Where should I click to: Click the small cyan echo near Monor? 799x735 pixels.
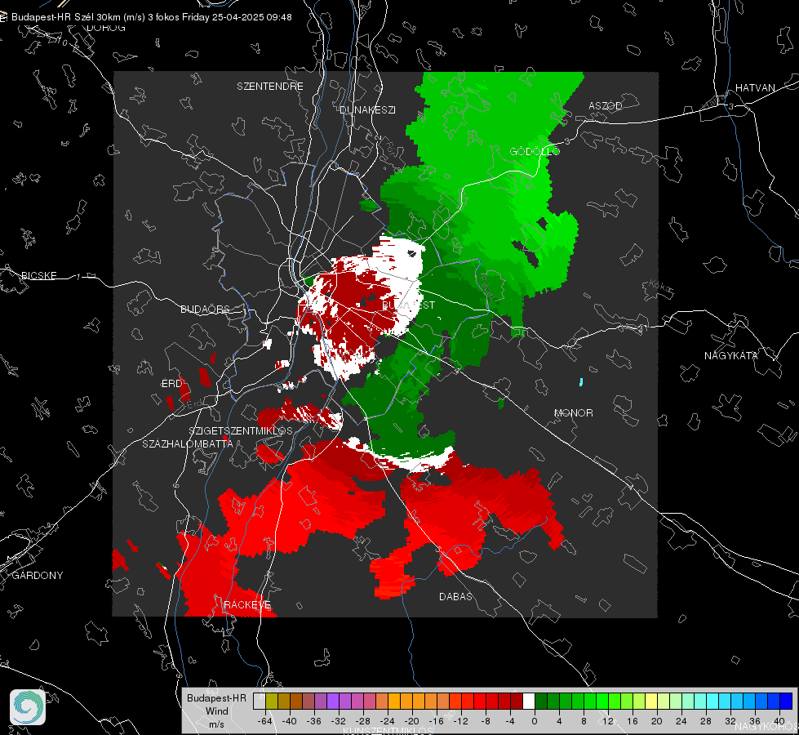click(581, 382)
